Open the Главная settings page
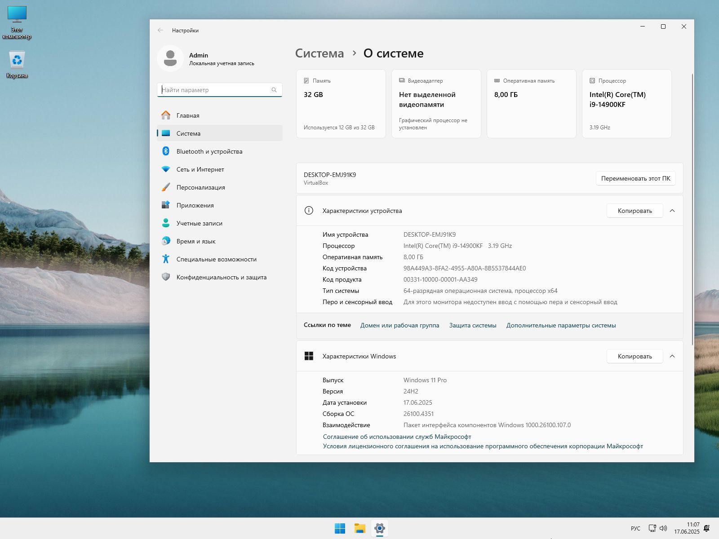The image size is (719, 539). click(220, 115)
